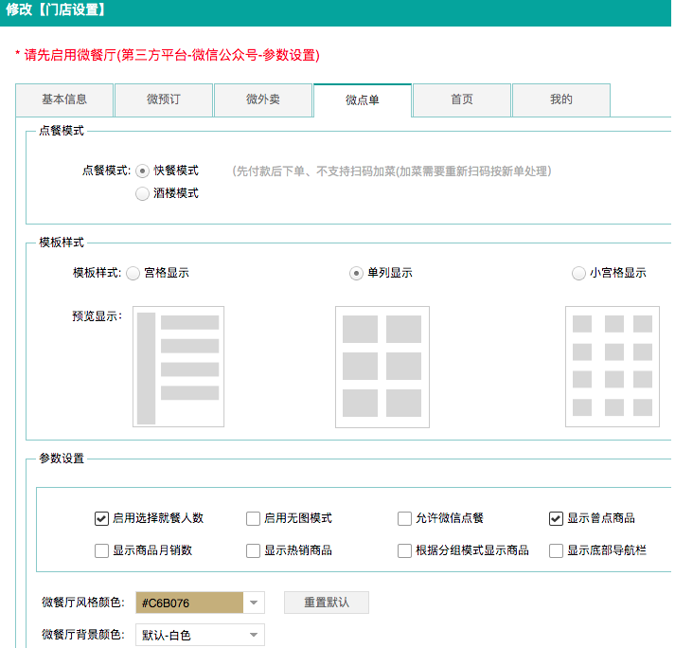Viewport: 675px width, 648px height.
Task: Open the 微预订 tab
Action: [164, 100]
